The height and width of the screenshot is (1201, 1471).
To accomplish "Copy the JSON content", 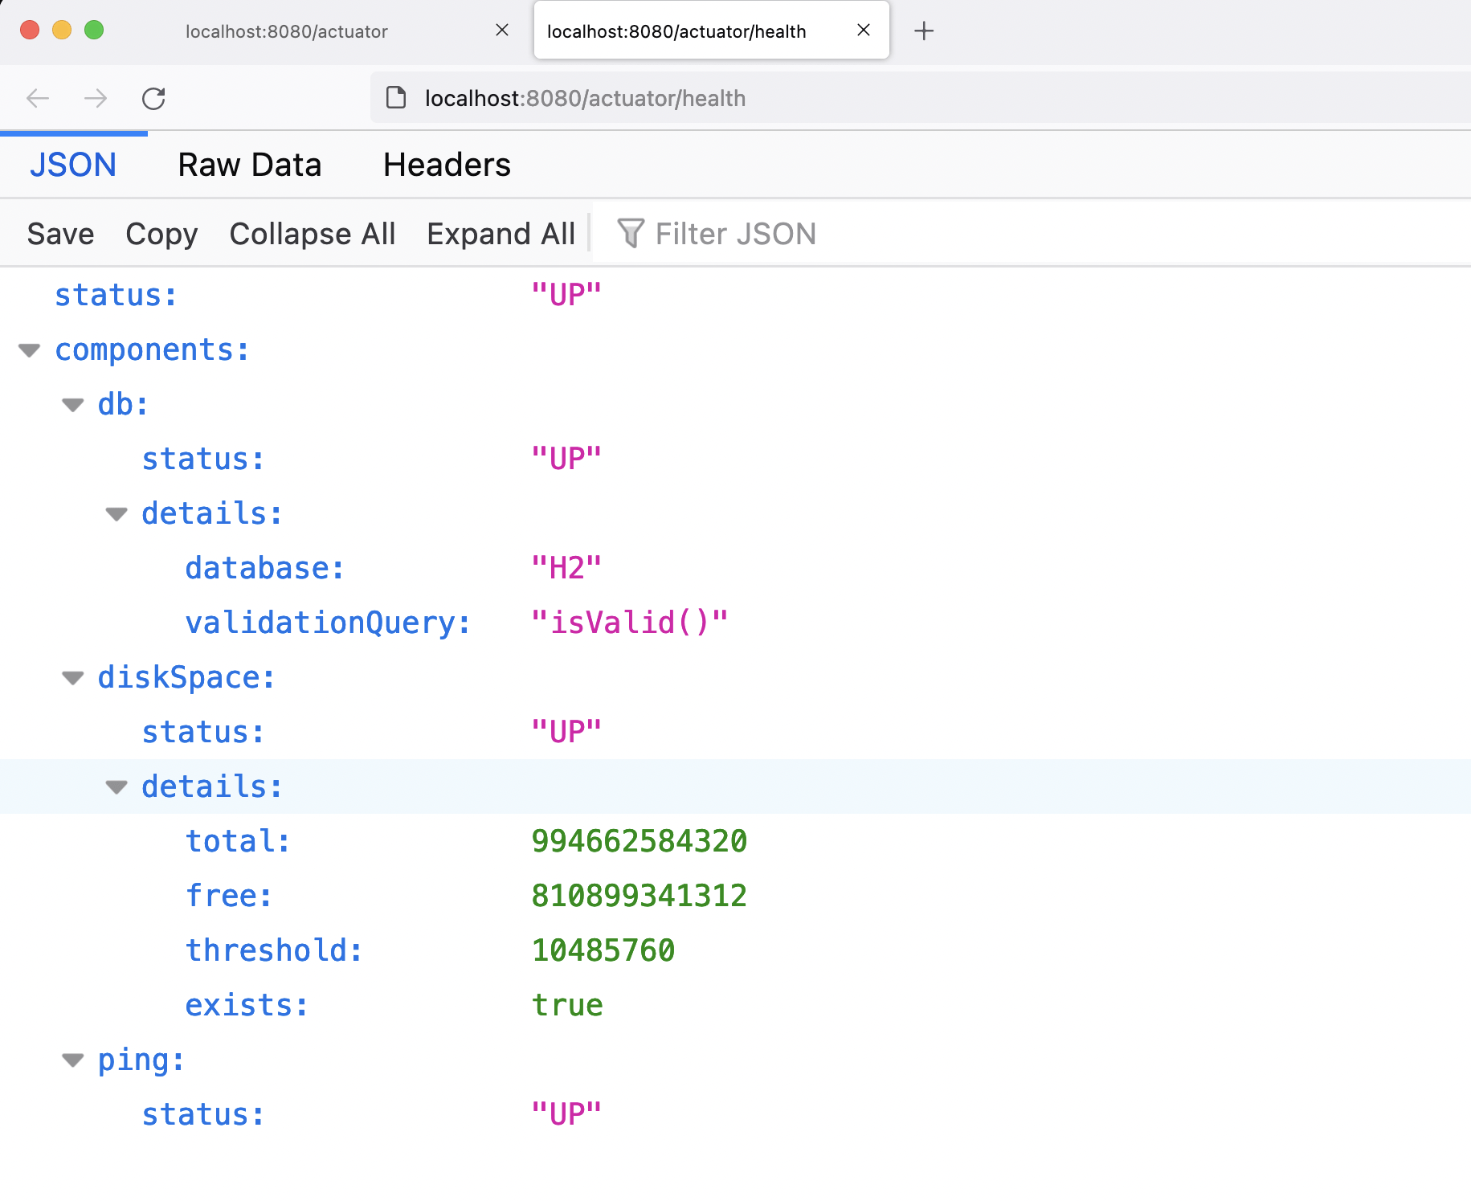I will [161, 233].
